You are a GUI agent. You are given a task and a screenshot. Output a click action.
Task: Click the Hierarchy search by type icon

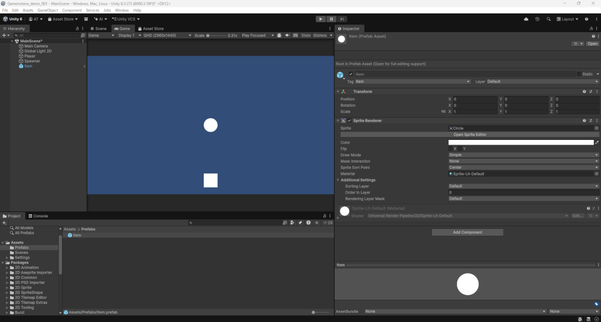[x=83, y=35]
